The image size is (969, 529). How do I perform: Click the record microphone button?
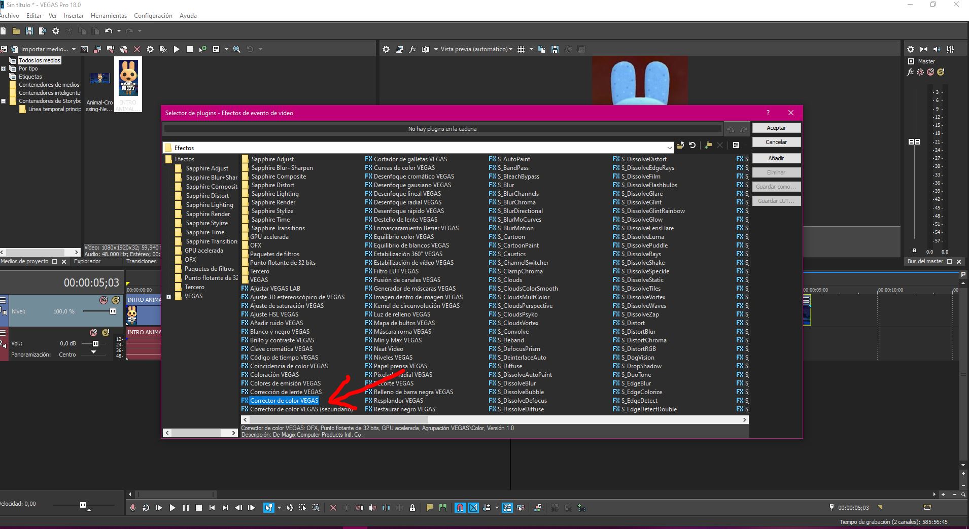[133, 508]
